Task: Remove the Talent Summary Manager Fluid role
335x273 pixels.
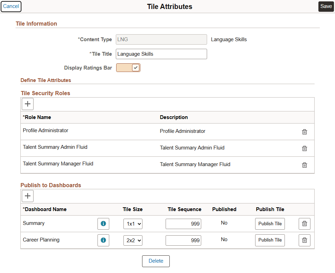Action: tap(305, 165)
